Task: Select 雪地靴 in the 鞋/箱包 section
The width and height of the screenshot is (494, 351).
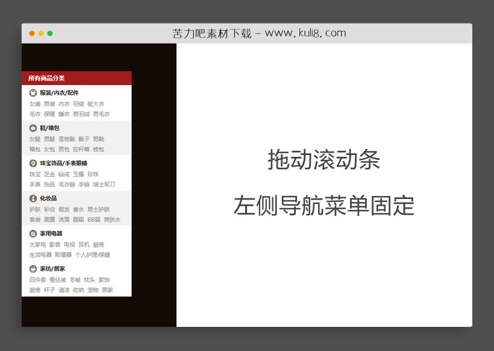Action: tap(67, 139)
